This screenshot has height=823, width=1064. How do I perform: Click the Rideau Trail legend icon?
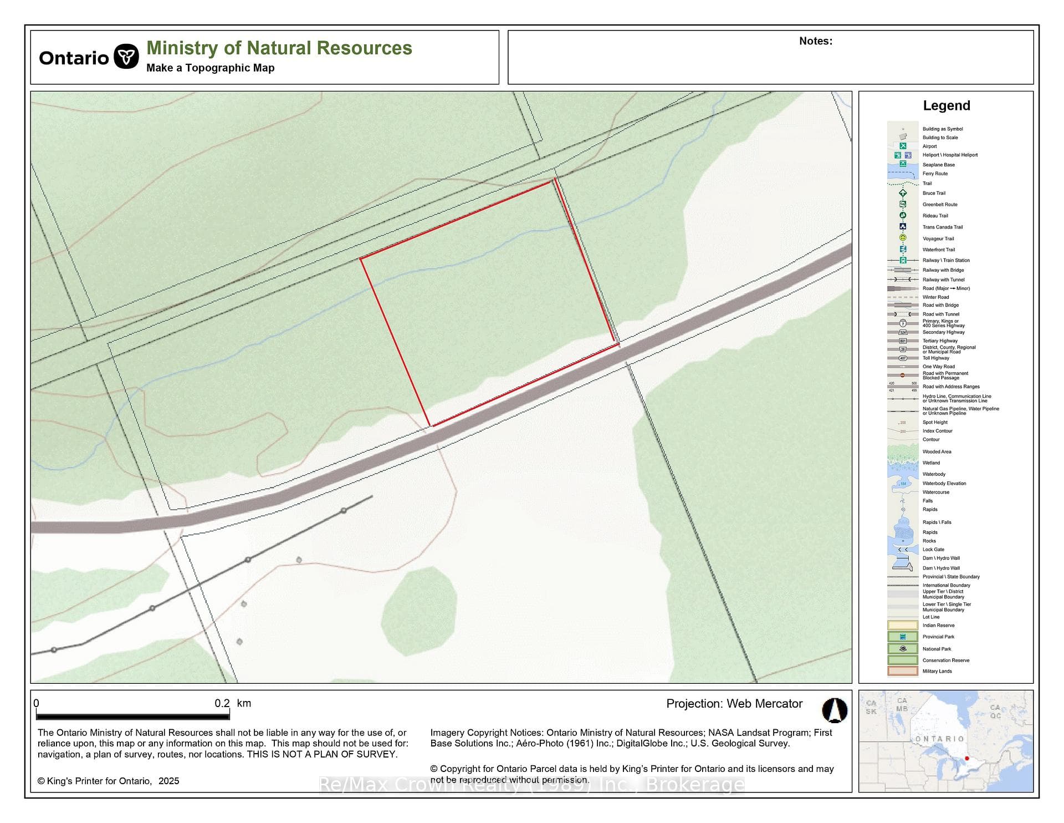[903, 215]
